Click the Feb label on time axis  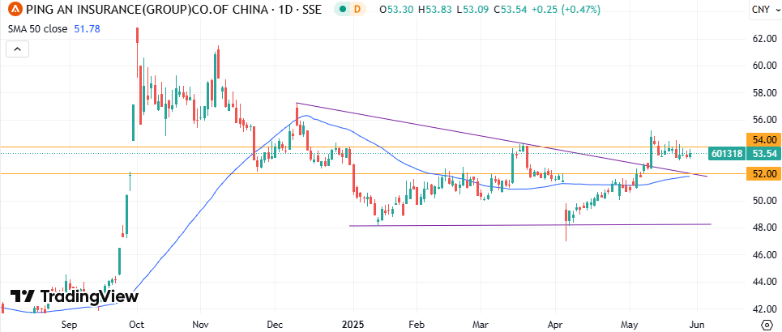(x=417, y=325)
